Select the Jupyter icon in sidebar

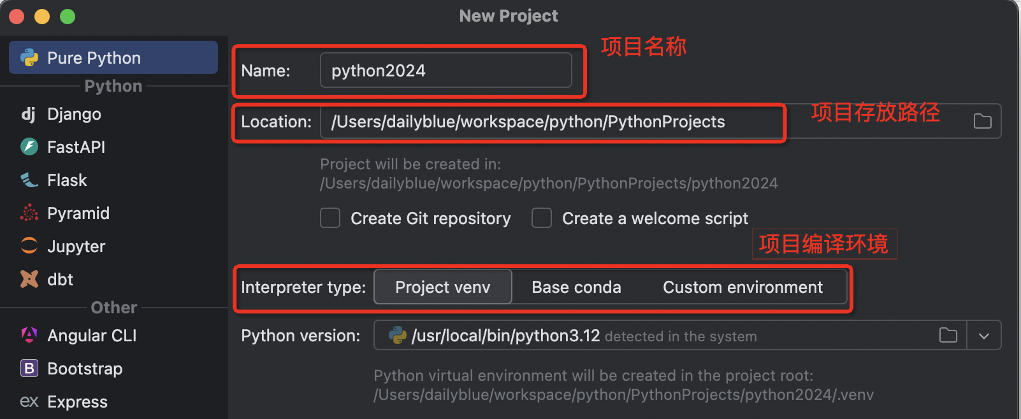(x=29, y=246)
